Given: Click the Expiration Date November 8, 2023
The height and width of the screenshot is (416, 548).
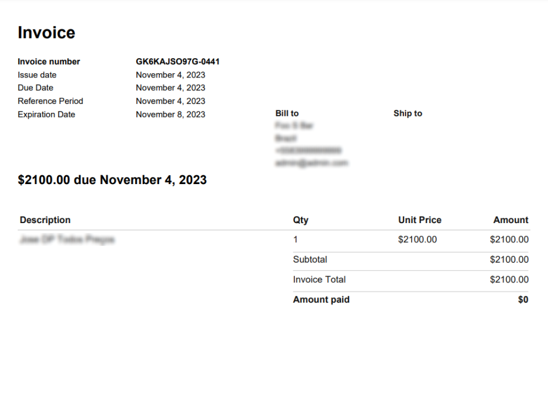Looking at the screenshot, I should point(171,114).
